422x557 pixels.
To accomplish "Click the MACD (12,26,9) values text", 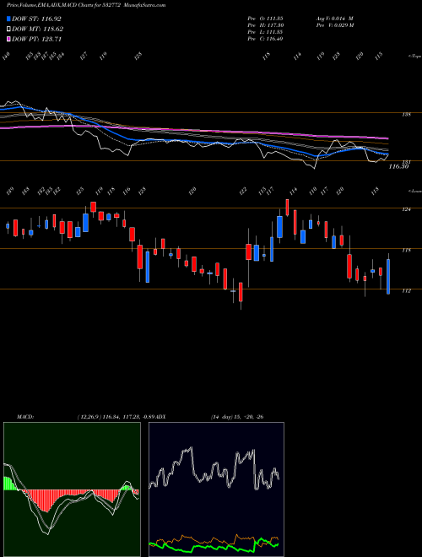I will click(116, 416).
